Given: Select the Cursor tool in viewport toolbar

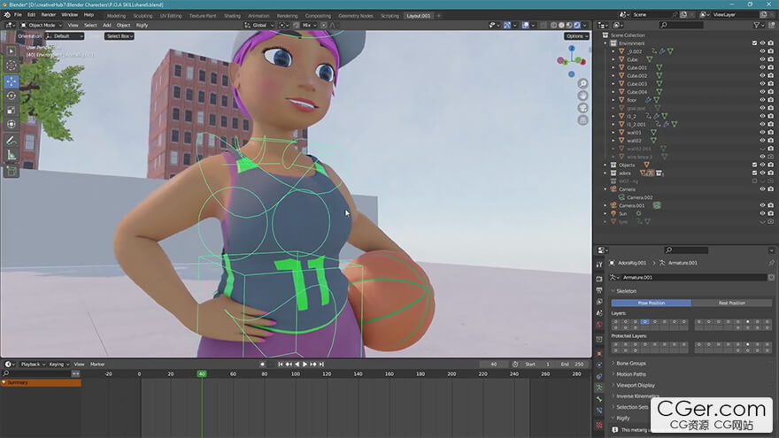Looking at the screenshot, I should click(x=12, y=65).
